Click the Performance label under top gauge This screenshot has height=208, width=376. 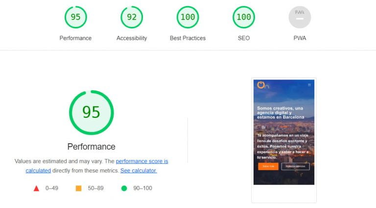(75, 38)
